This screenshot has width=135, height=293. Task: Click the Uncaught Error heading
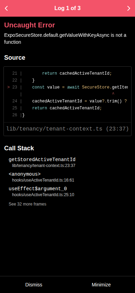coord(29,25)
